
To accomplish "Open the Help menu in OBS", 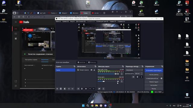I will click(121, 21).
